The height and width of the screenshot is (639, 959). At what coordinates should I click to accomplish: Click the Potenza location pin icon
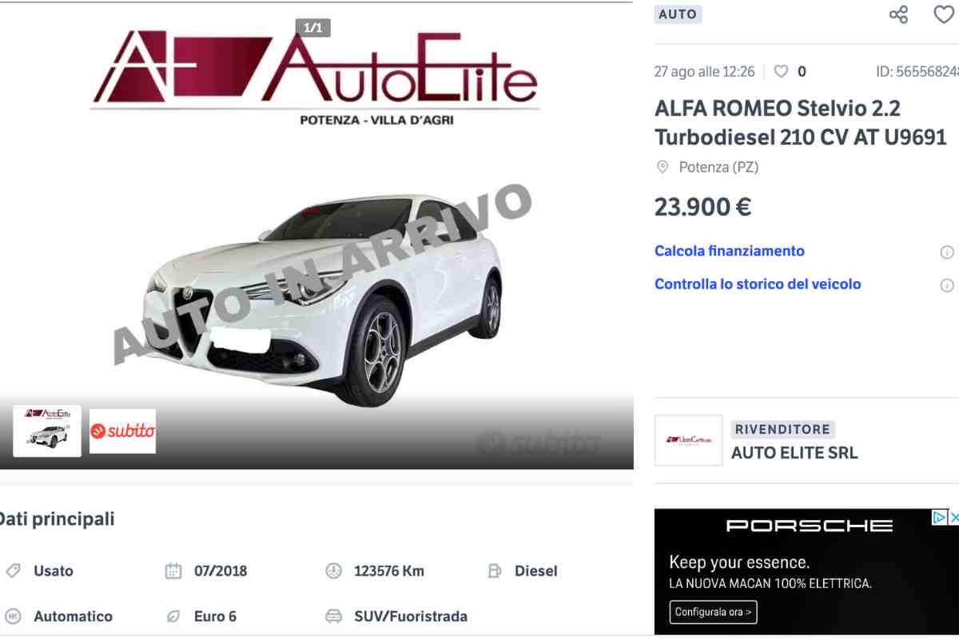pyautogui.click(x=663, y=167)
